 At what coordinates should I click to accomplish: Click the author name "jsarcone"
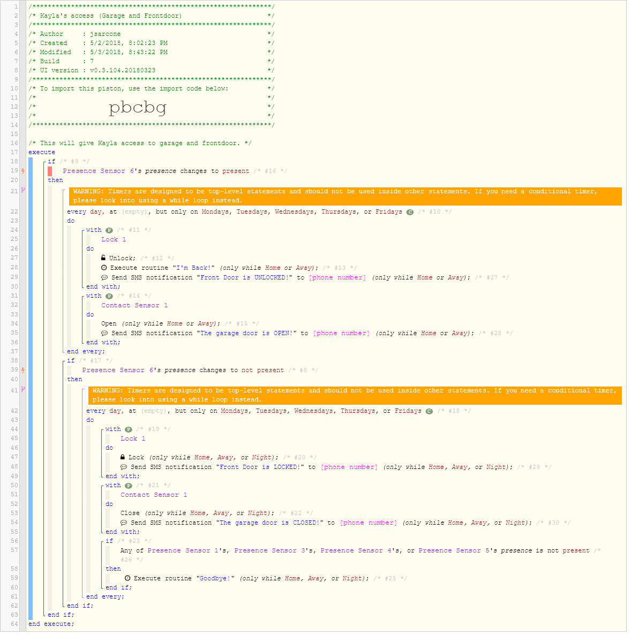(x=105, y=34)
